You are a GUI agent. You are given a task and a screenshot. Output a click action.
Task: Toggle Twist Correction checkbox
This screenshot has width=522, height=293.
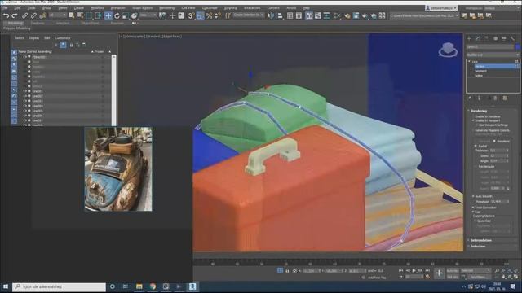473,208
